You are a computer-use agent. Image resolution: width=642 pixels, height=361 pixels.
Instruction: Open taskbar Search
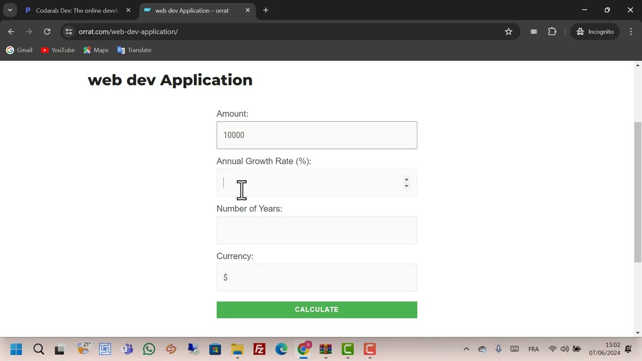39,349
